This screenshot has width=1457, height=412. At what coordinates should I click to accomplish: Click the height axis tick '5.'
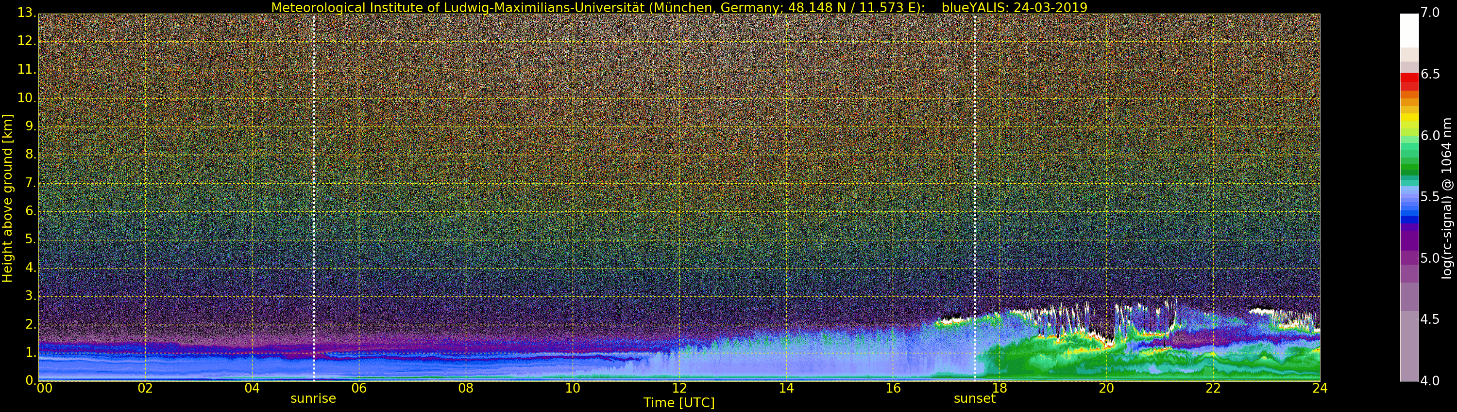coord(31,239)
